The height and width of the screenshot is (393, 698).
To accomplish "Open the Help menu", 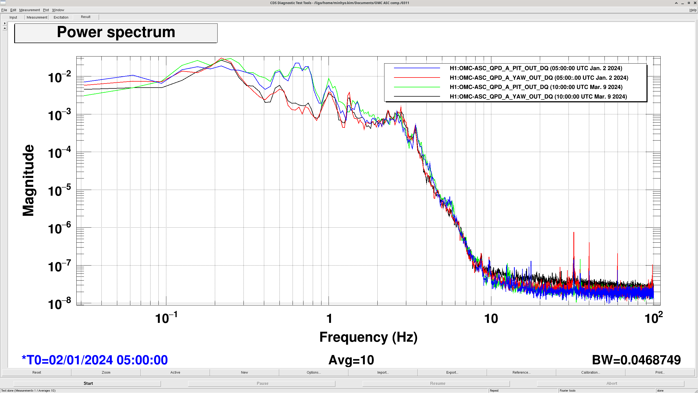I will [693, 10].
